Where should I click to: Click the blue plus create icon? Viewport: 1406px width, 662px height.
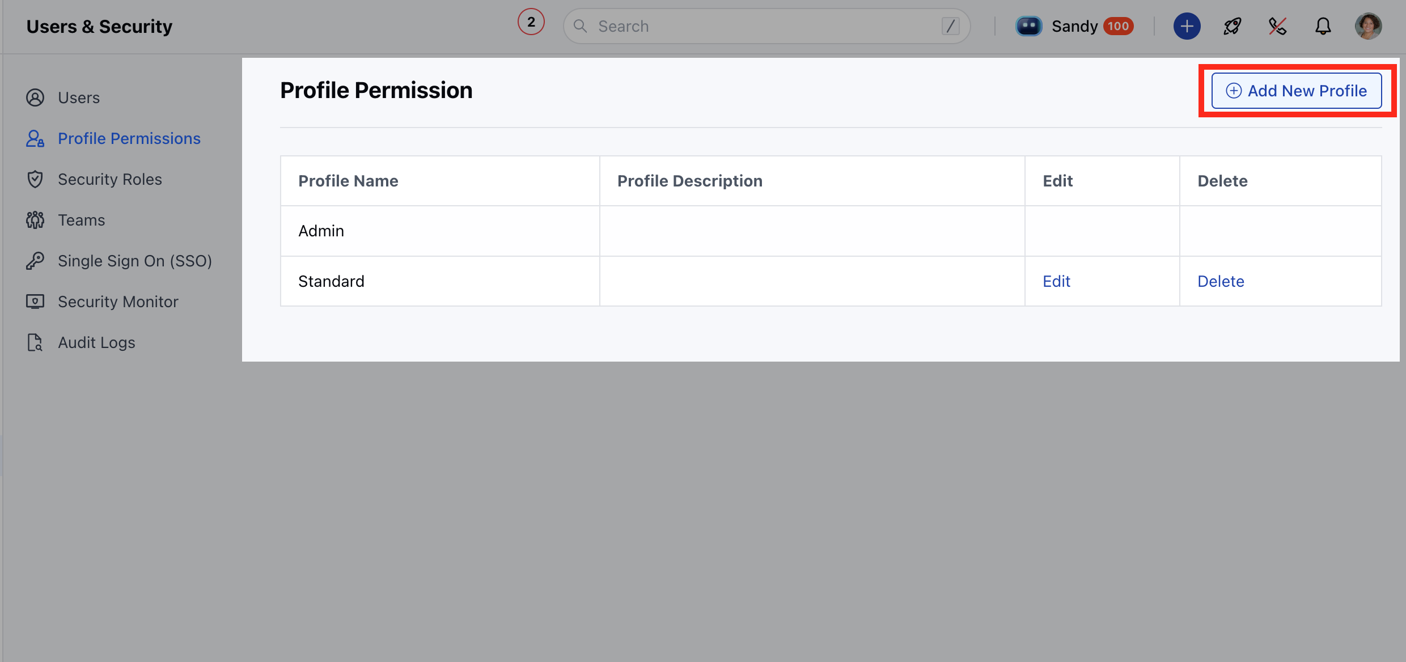[x=1187, y=26]
